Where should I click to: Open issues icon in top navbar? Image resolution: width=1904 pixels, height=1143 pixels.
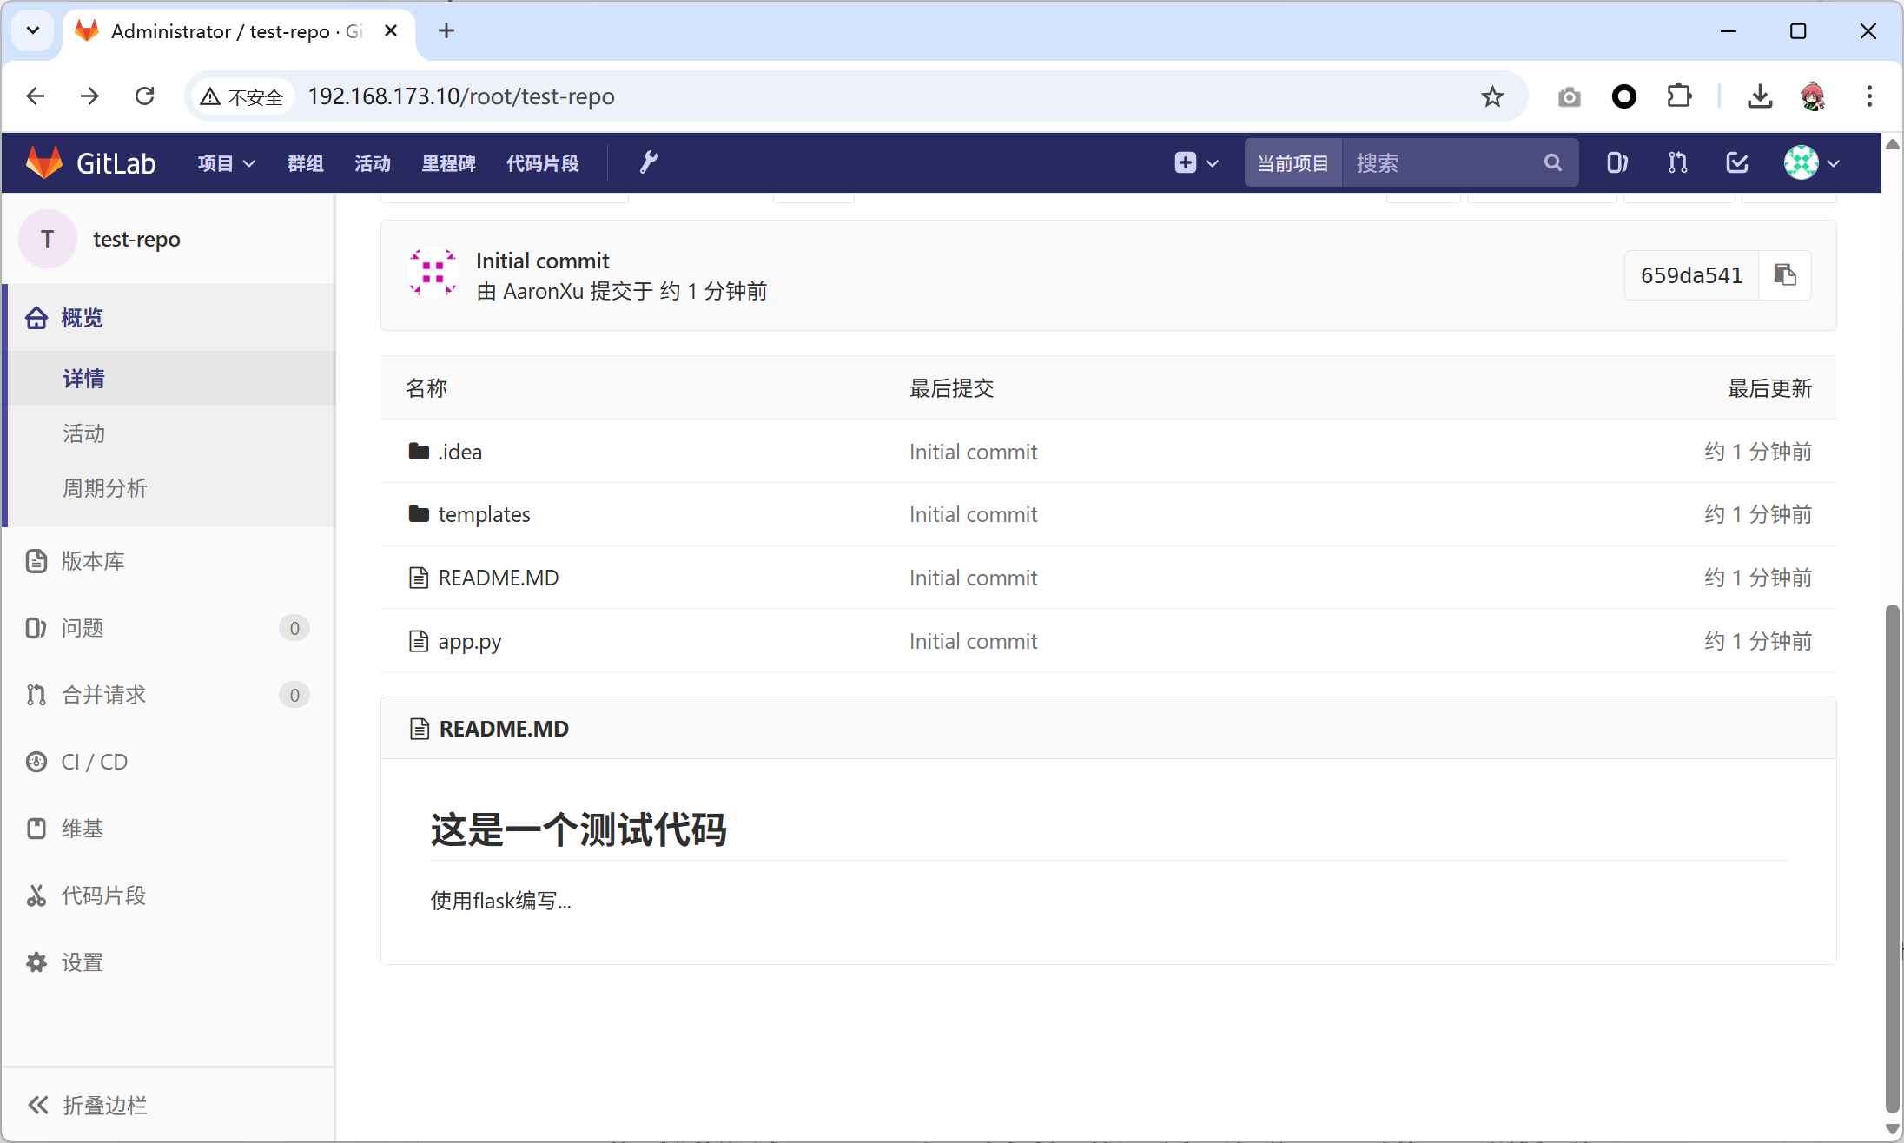(x=1616, y=162)
